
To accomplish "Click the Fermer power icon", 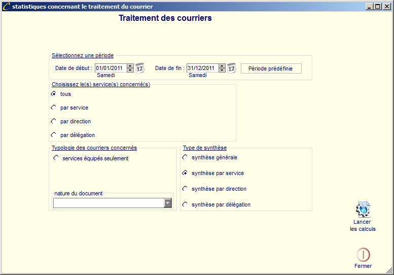I will click(x=363, y=255).
